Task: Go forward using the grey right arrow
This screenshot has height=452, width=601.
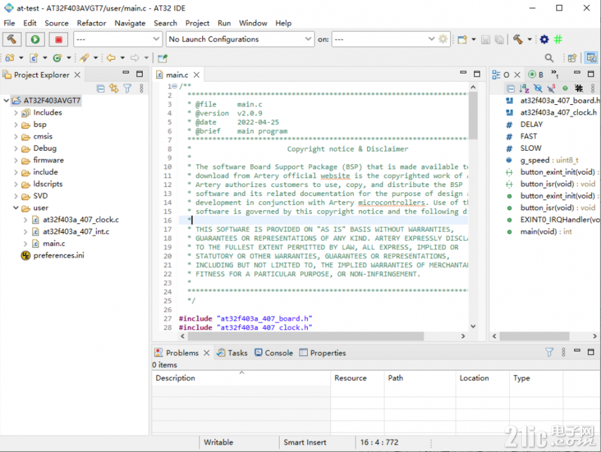Action: 134,58
